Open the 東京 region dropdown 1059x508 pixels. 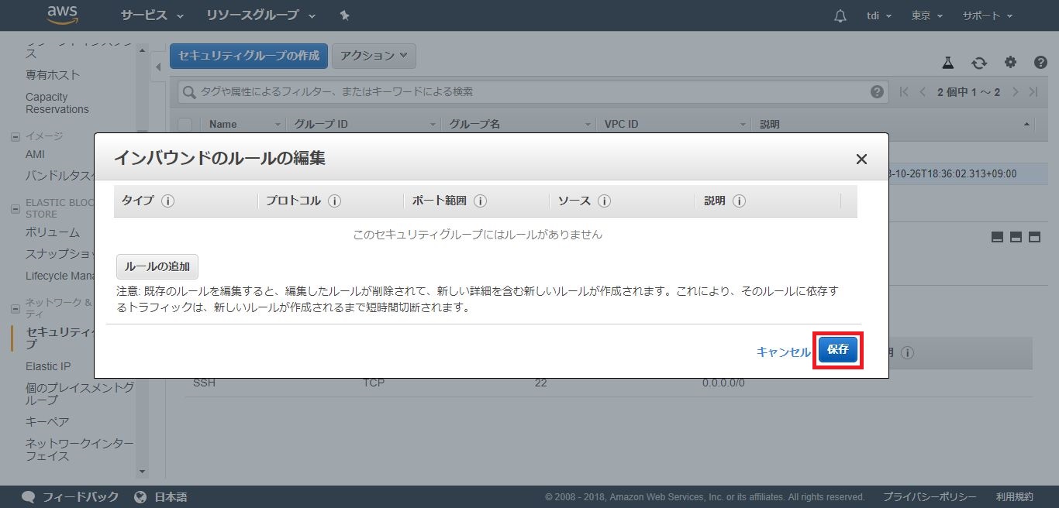tap(927, 15)
